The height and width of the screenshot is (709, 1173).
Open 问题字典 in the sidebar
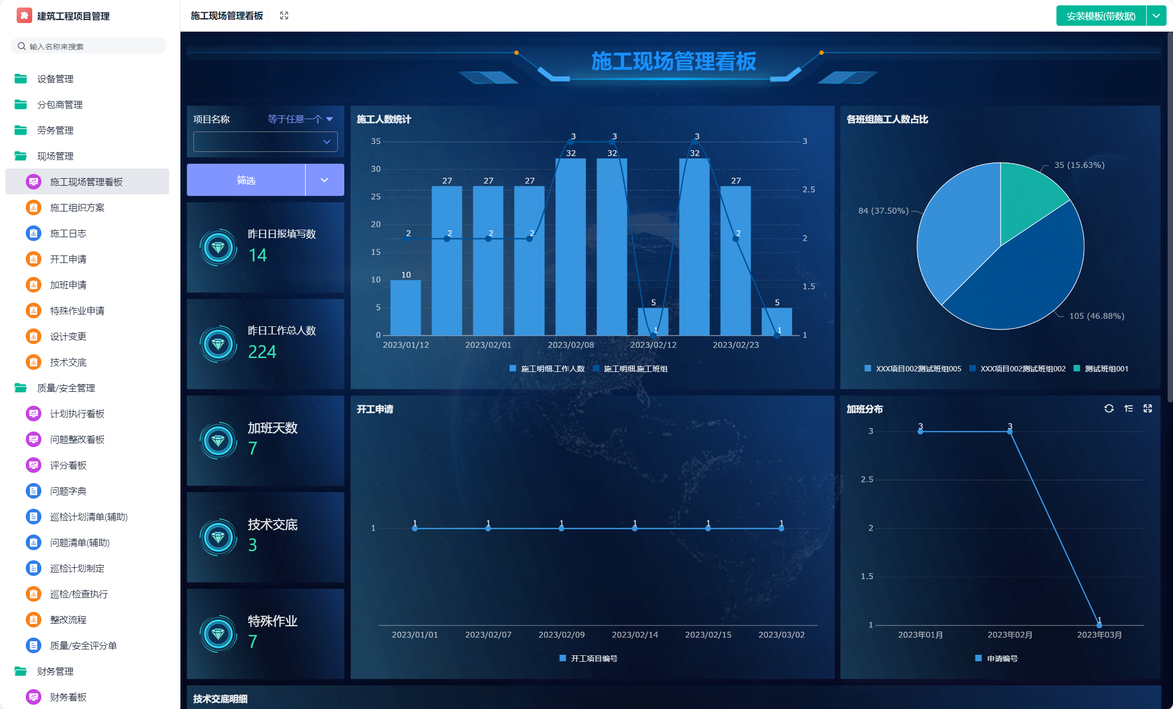tap(68, 491)
